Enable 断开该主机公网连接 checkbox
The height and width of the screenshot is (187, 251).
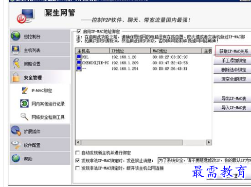[x=77, y=168]
